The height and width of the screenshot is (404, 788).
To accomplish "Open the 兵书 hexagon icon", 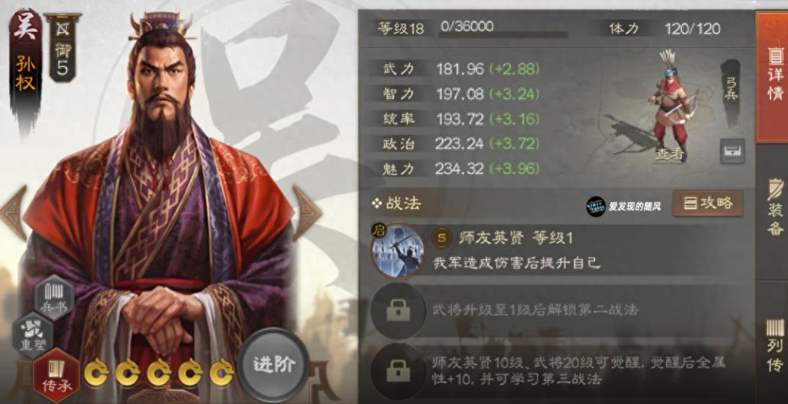I will (x=54, y=297).
